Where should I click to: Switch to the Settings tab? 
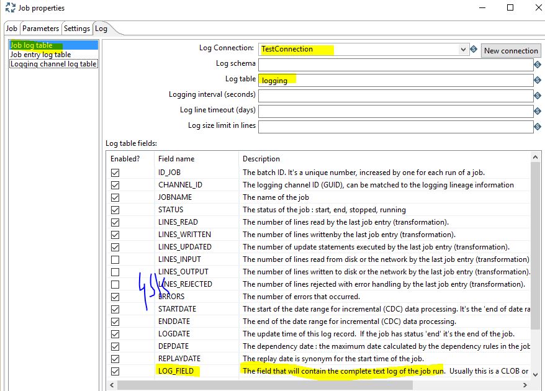point(76,28)
